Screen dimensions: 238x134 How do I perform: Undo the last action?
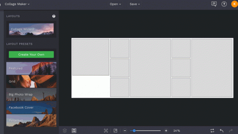tap(222, 131)
